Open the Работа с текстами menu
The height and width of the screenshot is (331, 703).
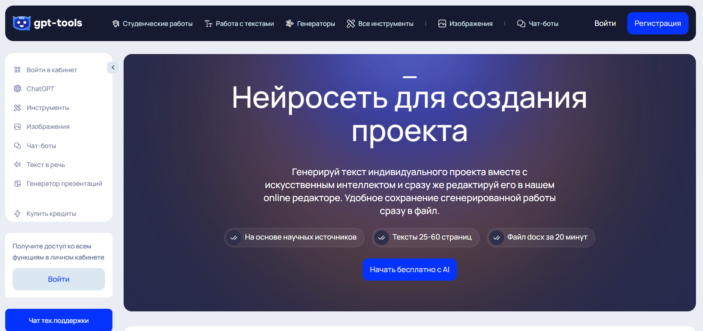point(239,24)
